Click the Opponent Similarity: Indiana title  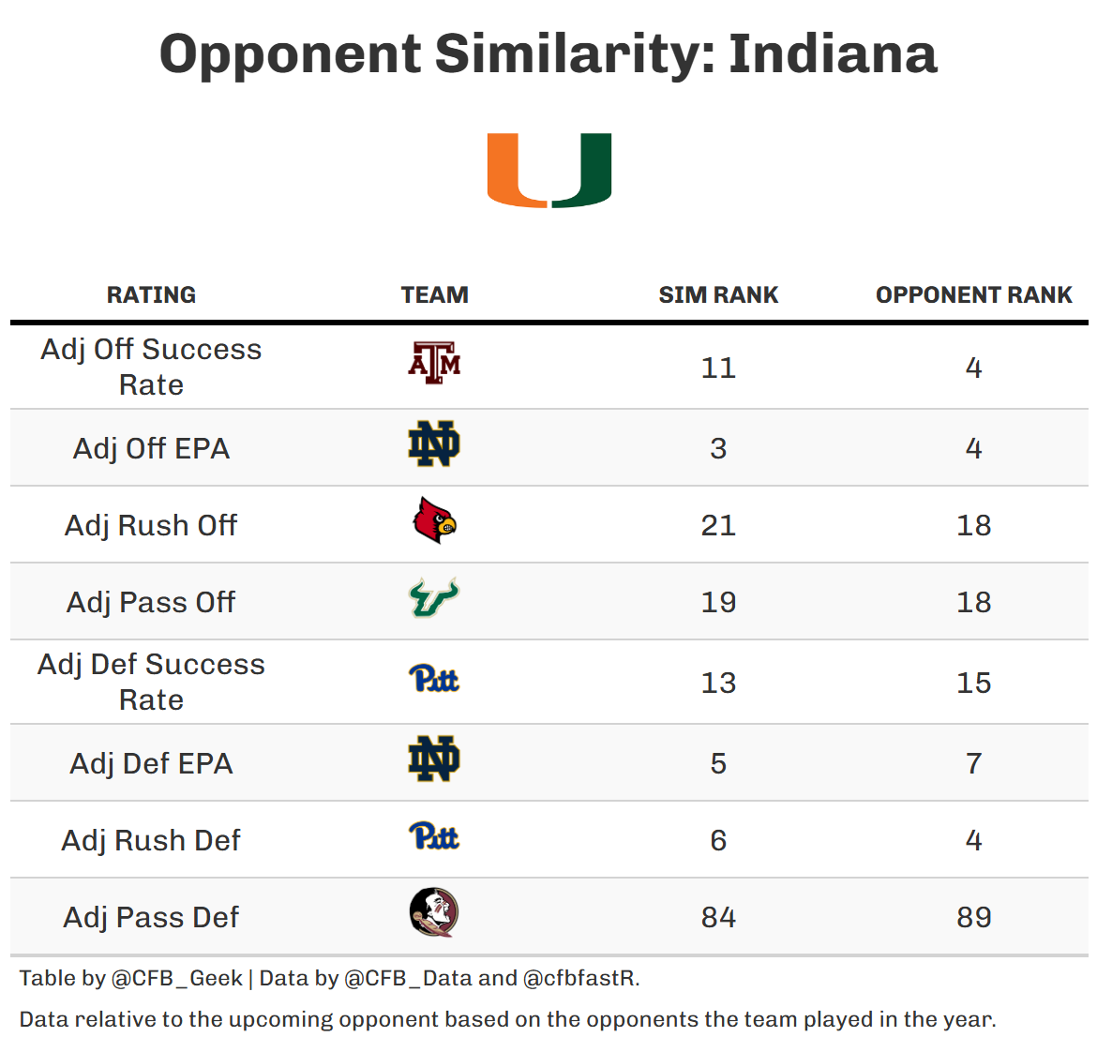click(x=548, y=53)
